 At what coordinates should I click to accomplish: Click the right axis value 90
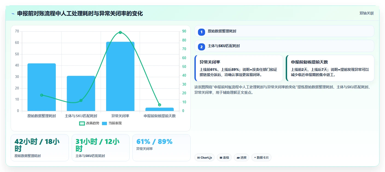[x=184, y=31]
